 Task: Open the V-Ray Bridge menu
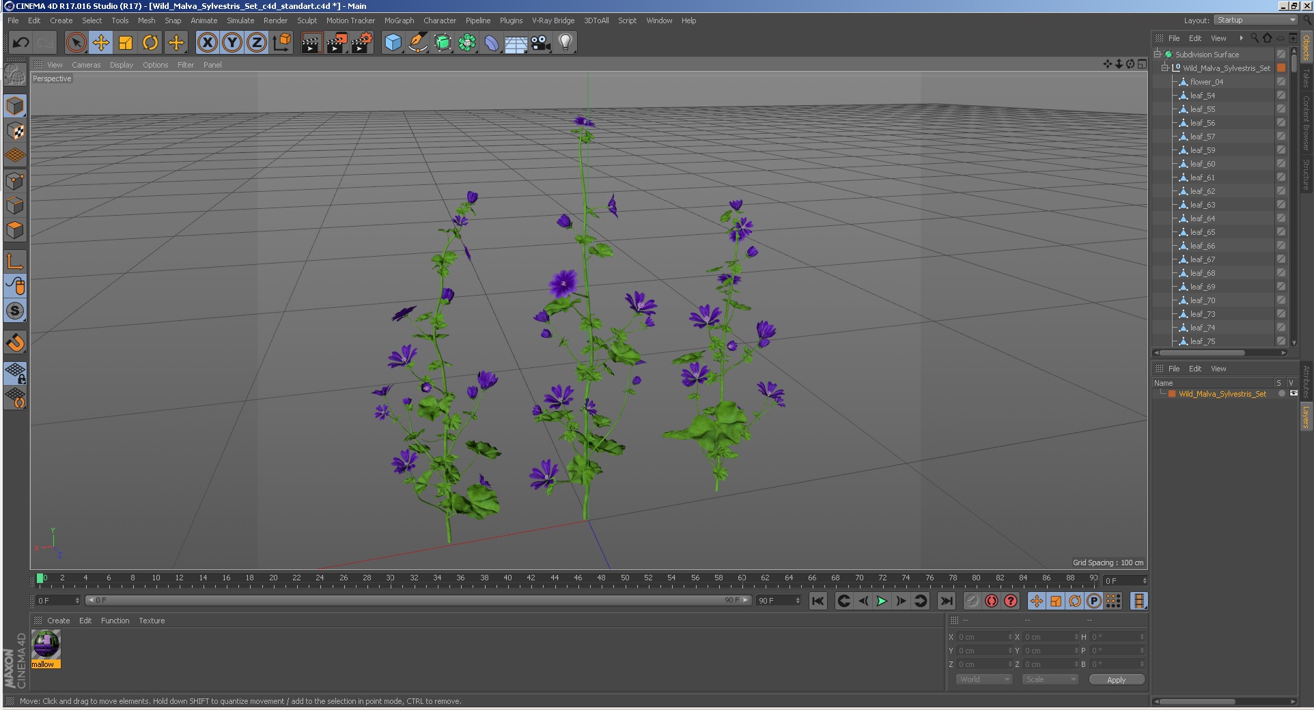pyautogui.click(x=553, y=20)
